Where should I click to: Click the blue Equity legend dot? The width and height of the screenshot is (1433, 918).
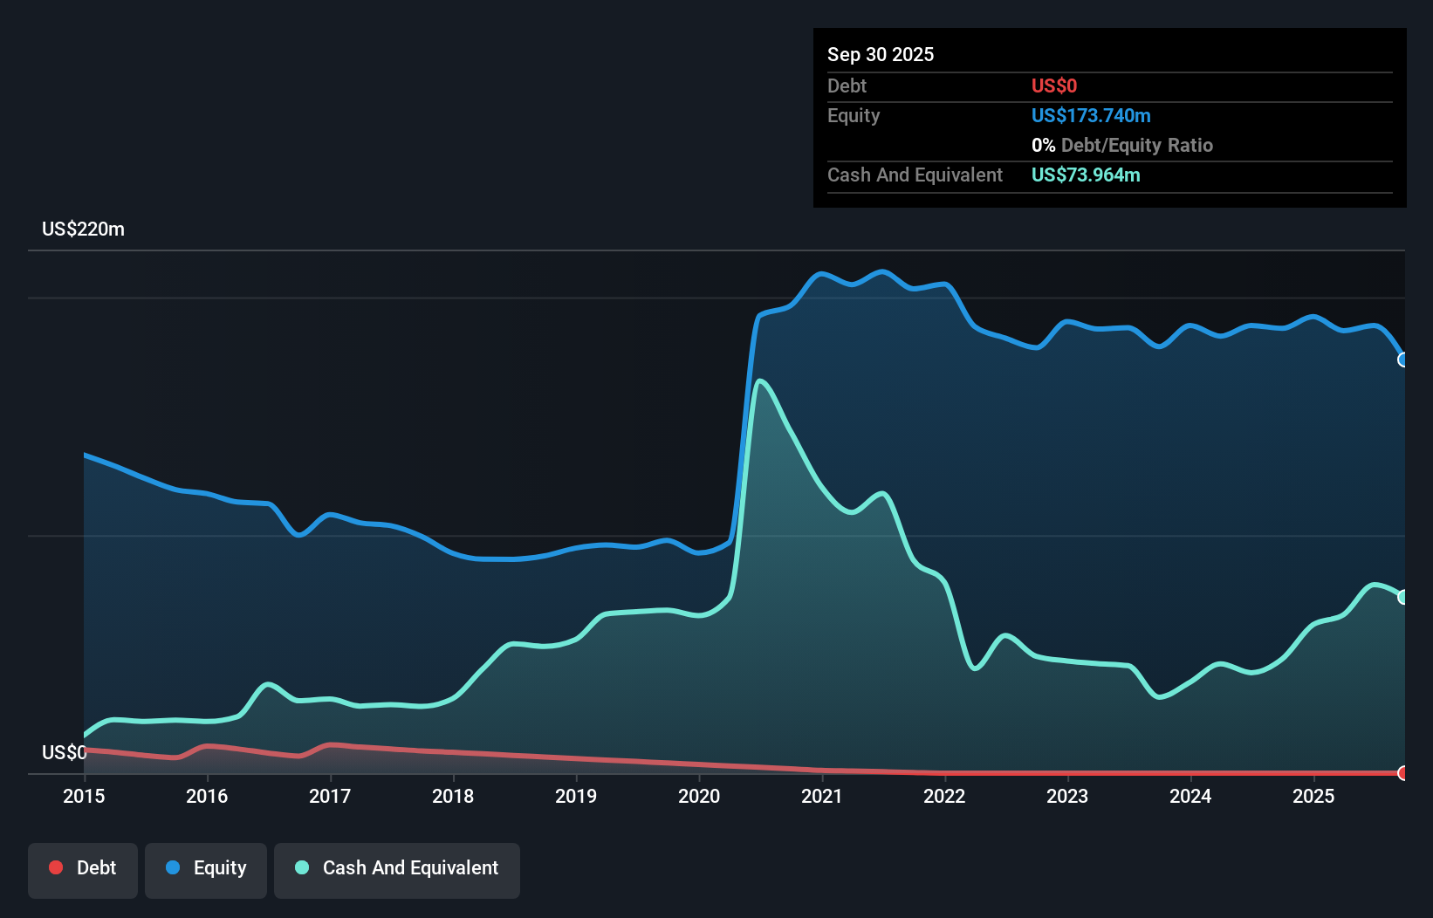click(173, 867)
